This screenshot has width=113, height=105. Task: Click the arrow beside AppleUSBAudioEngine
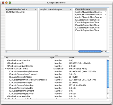coord(71,9)
